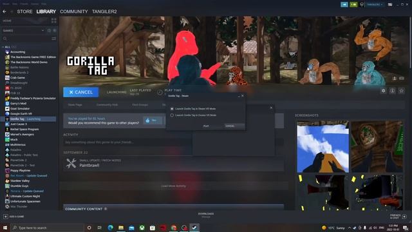
Task: Toggle the ready-to-play filter icon
Action: tap(55, 30)
